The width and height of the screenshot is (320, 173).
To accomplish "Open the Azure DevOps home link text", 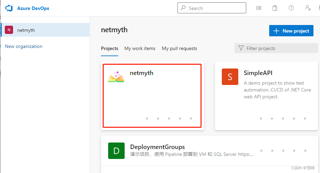I will [33, 8].
